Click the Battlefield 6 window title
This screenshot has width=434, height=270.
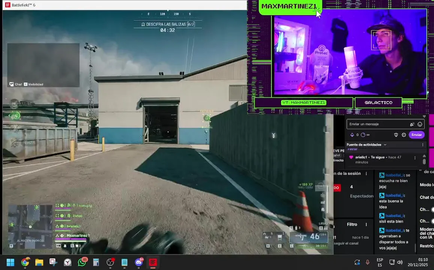click(x=24, y=5)
